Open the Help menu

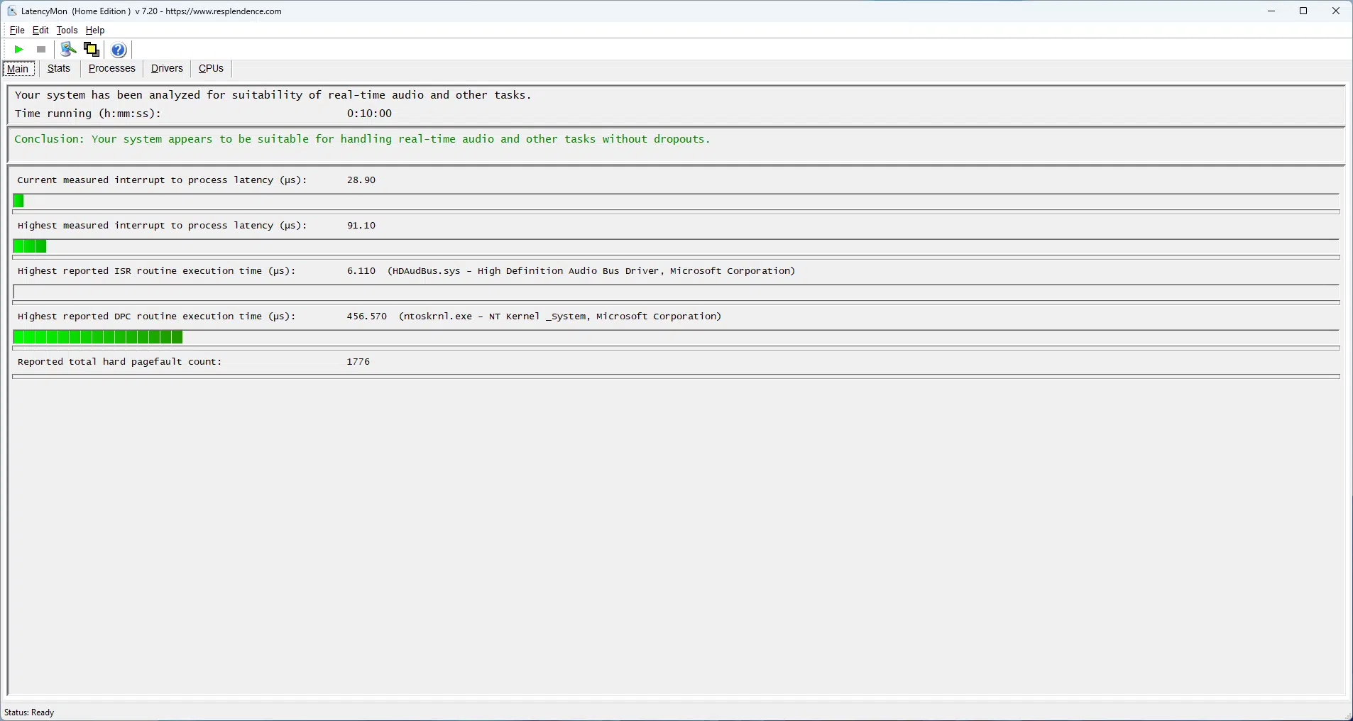95,31
